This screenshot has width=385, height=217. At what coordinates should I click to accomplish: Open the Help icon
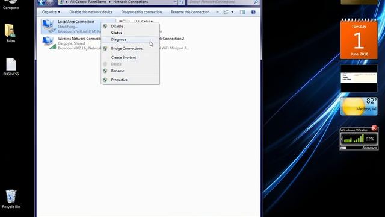click(x=253, y=12)
